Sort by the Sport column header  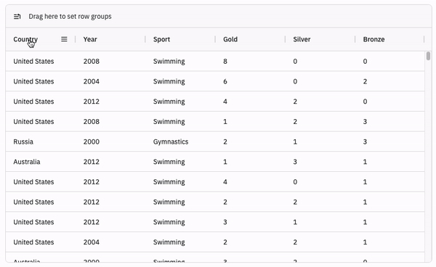click(x=161, y=39)
